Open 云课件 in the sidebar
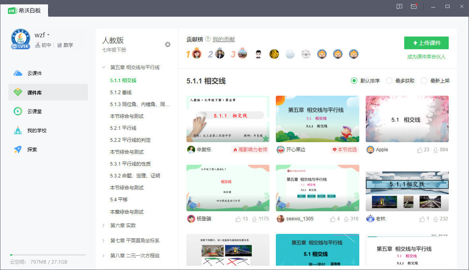 tap(35, 73)
